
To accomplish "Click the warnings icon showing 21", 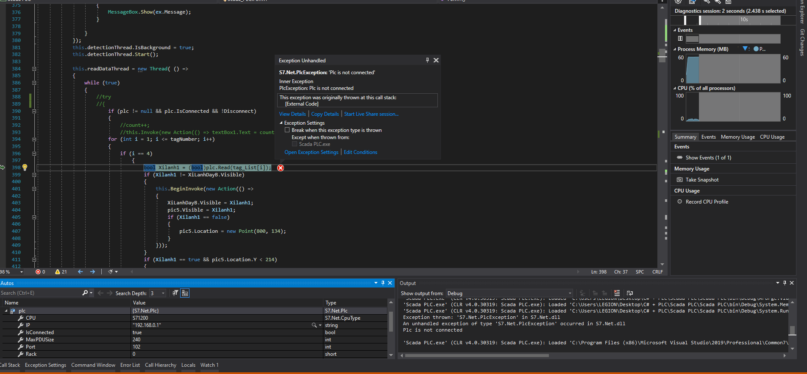I will [58, 272].
